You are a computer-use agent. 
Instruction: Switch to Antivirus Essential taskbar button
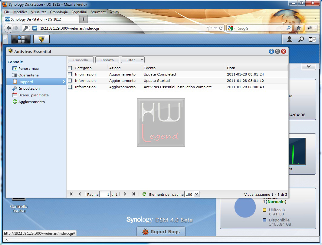coord(41,39)
